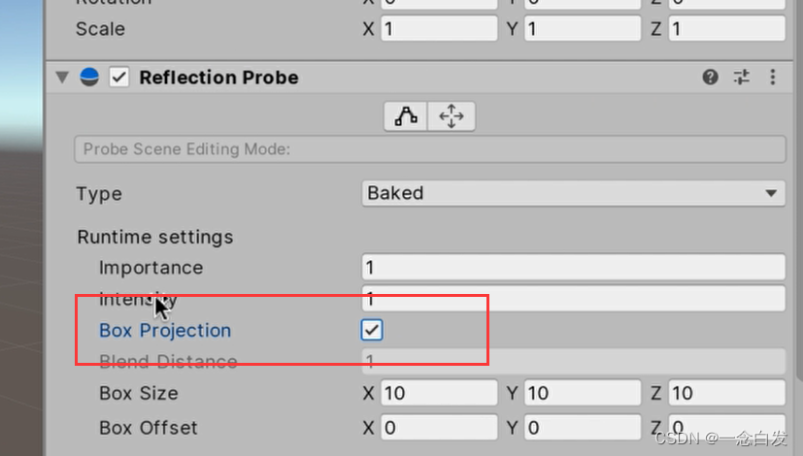Click the Box Projection label

(x=165, y=330)
